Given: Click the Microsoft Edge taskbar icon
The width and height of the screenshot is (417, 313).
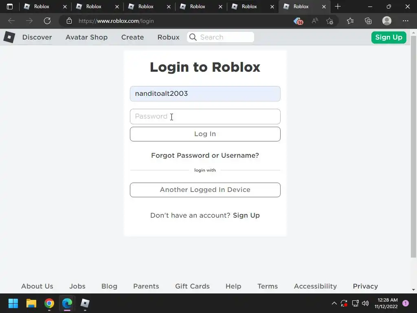Looking at the screenshot, I should [67, 303].
